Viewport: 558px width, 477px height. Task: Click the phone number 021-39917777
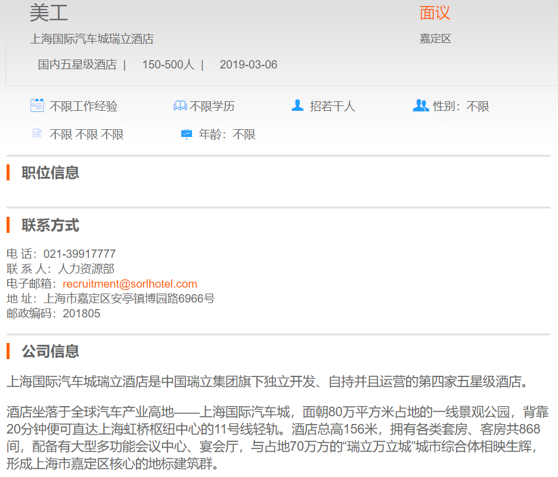tap(79, 254)
